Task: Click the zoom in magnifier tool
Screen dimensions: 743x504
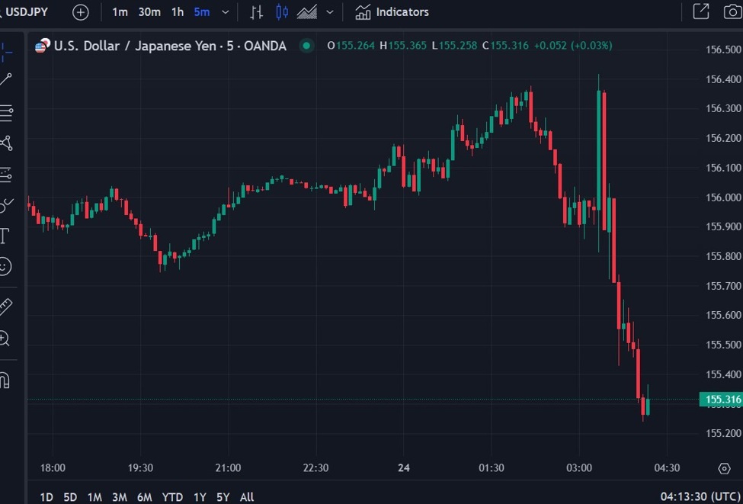Action: click(5, 339)
